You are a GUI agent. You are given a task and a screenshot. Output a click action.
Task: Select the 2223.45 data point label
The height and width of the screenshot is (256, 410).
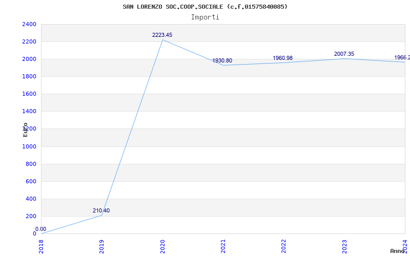tap(162, 35)
